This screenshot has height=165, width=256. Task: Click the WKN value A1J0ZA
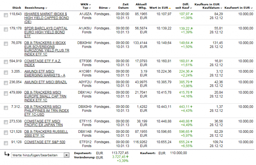(x=85, y=14)
